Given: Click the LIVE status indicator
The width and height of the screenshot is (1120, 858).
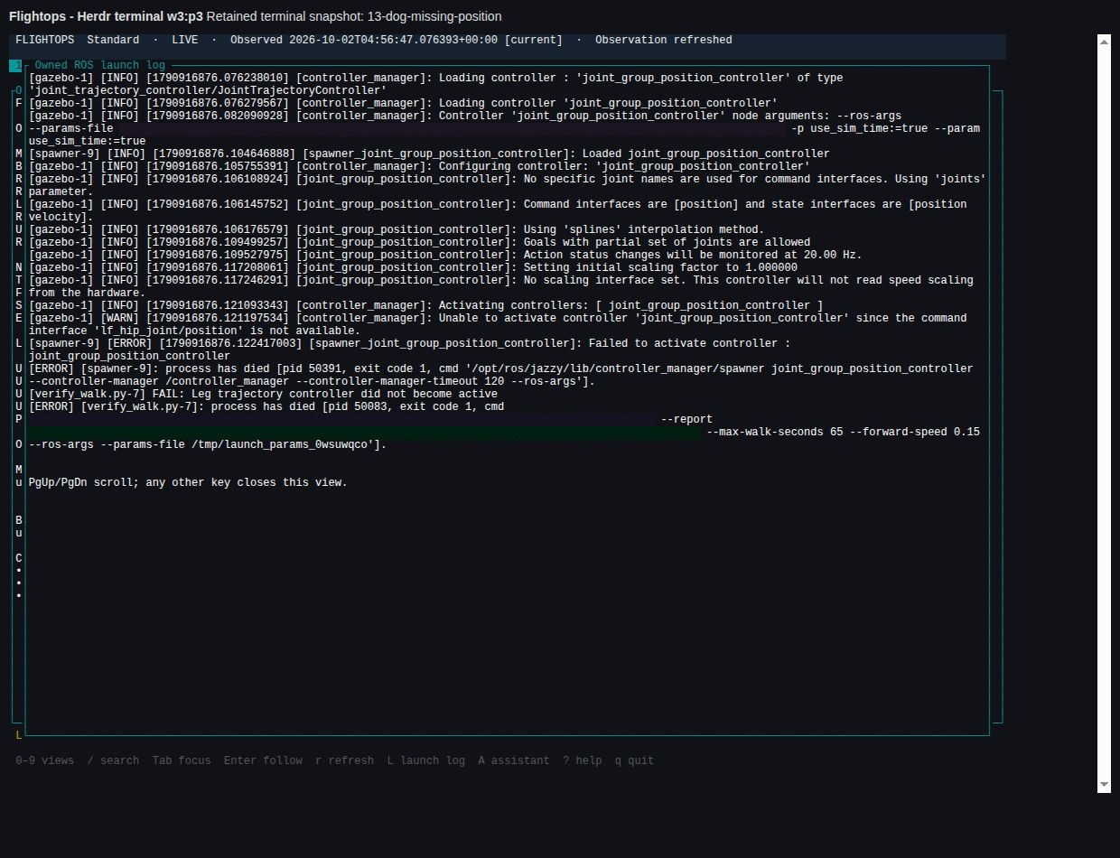Looking at the screenshot, I should [185, 40].
